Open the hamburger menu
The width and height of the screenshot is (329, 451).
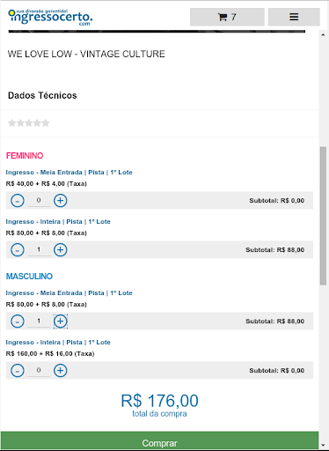pos(294,17)
